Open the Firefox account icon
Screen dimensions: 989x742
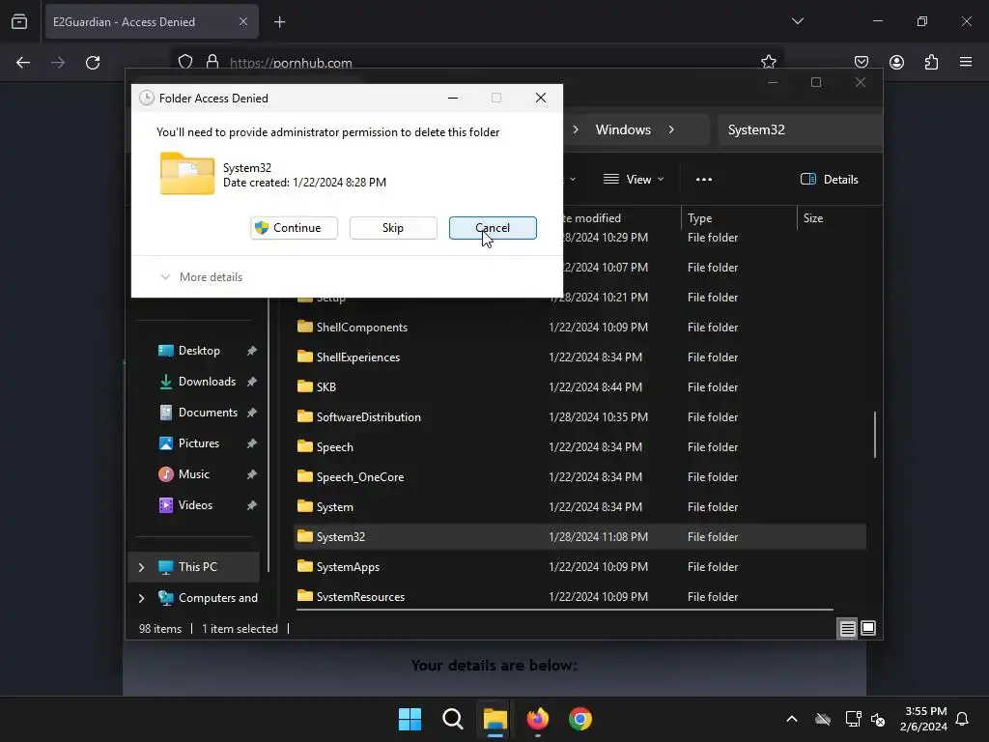coord(896,62)
